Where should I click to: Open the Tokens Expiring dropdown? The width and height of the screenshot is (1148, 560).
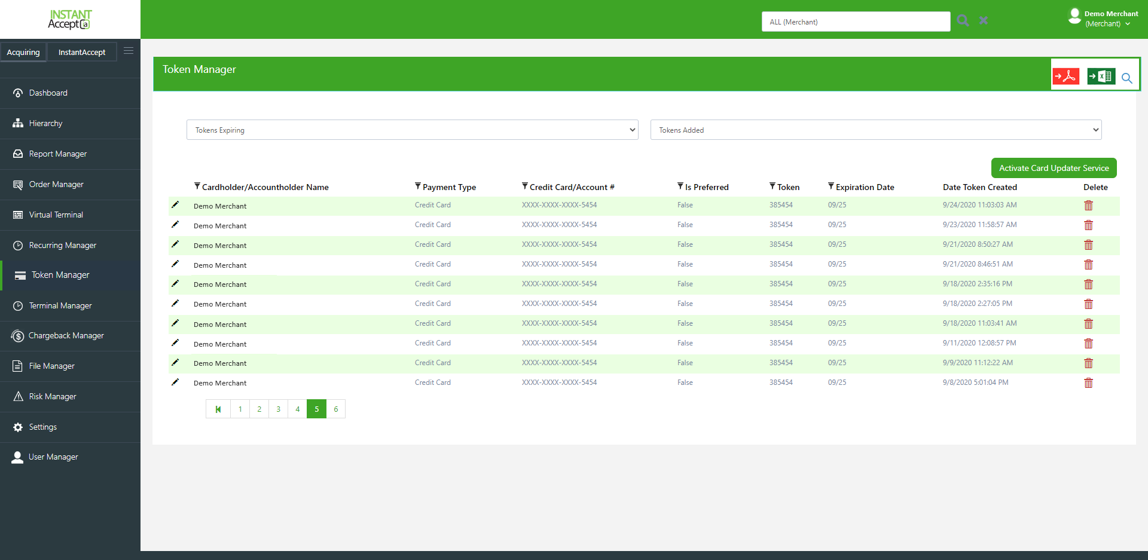(412, 130)
